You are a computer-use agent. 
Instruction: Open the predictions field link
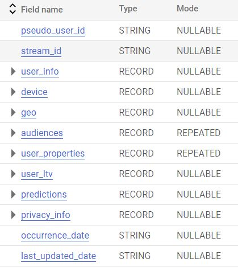tap(44, 195)
